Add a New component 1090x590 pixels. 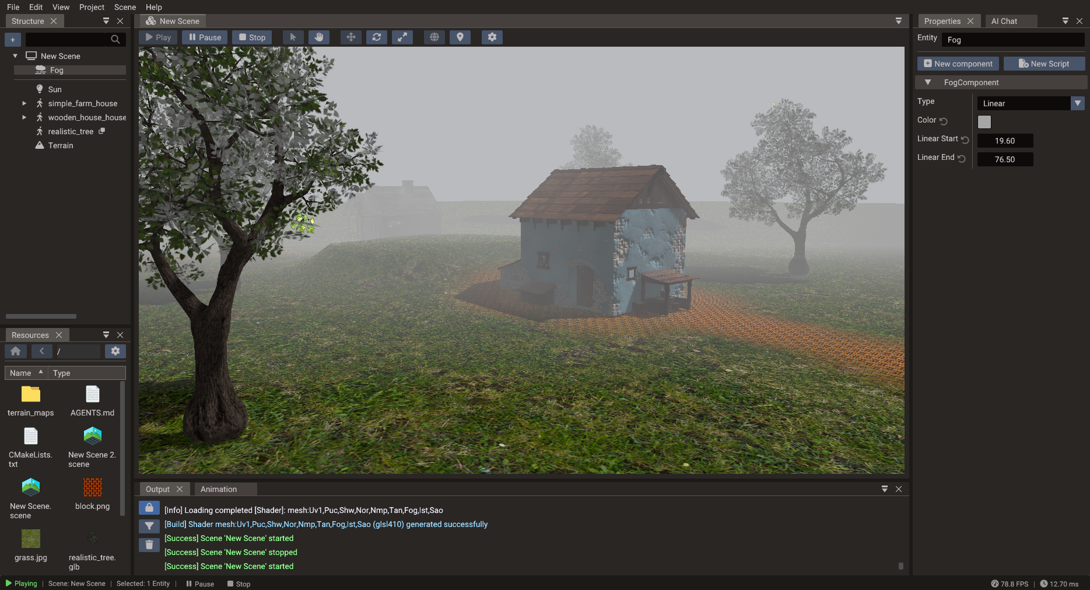point(958,64)
